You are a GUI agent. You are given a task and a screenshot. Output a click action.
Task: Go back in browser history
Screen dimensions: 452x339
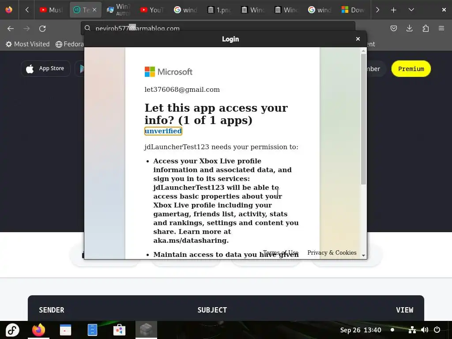point(11,29)
